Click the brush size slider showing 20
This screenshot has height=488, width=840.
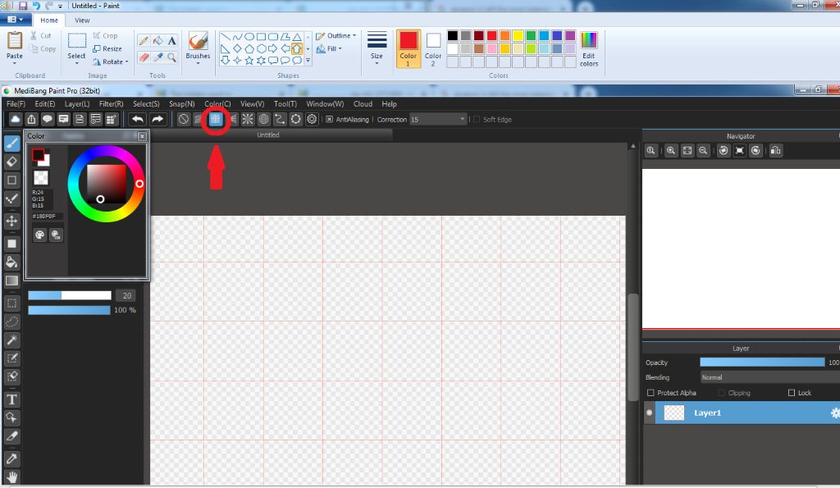click(x=70, y=295)
